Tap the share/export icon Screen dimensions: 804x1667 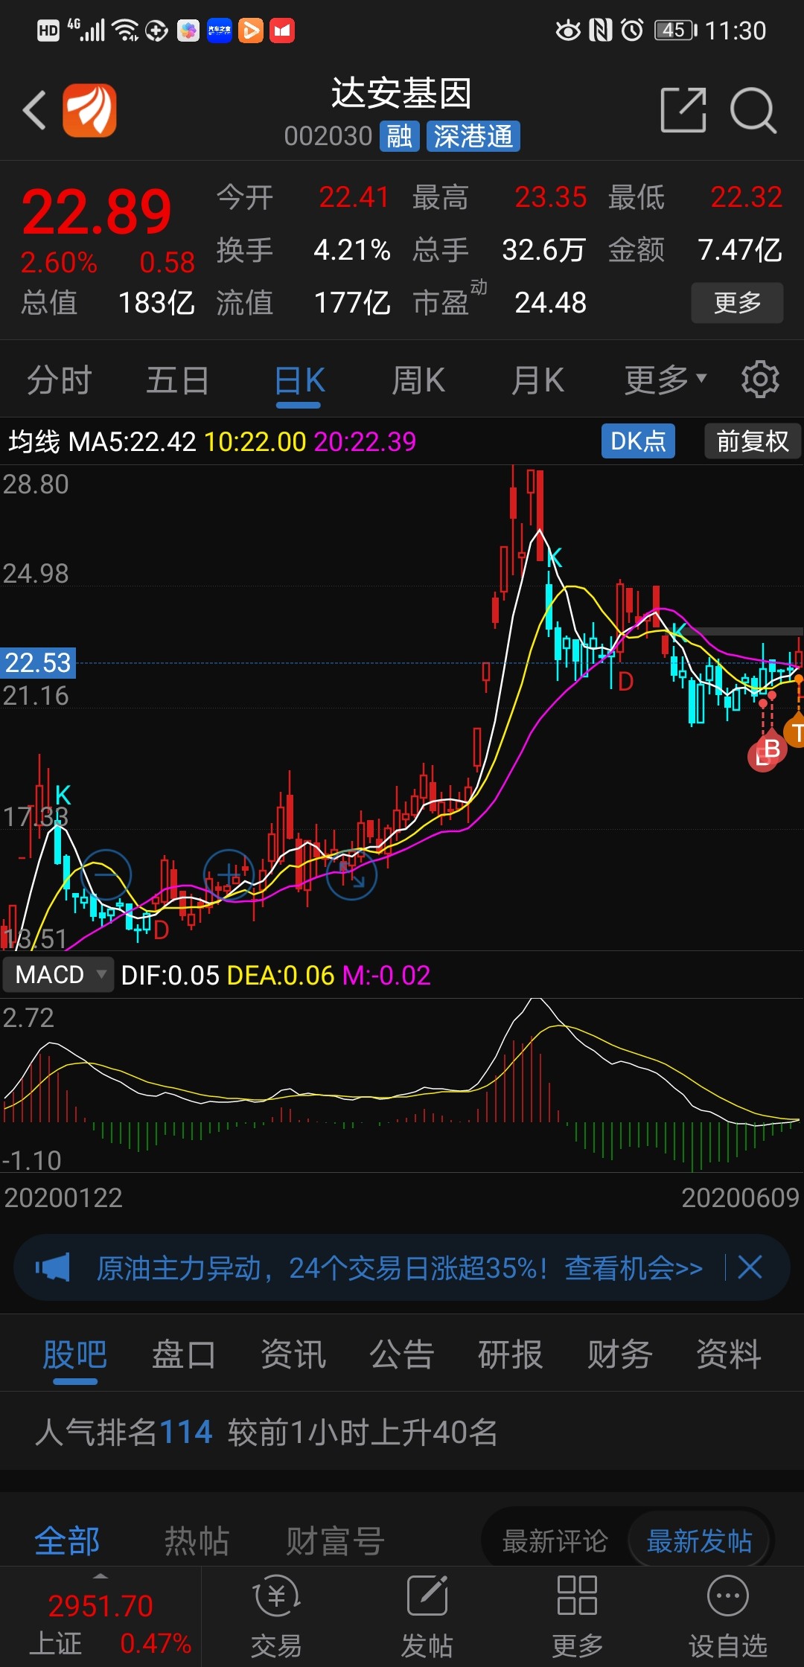(683, 110)
